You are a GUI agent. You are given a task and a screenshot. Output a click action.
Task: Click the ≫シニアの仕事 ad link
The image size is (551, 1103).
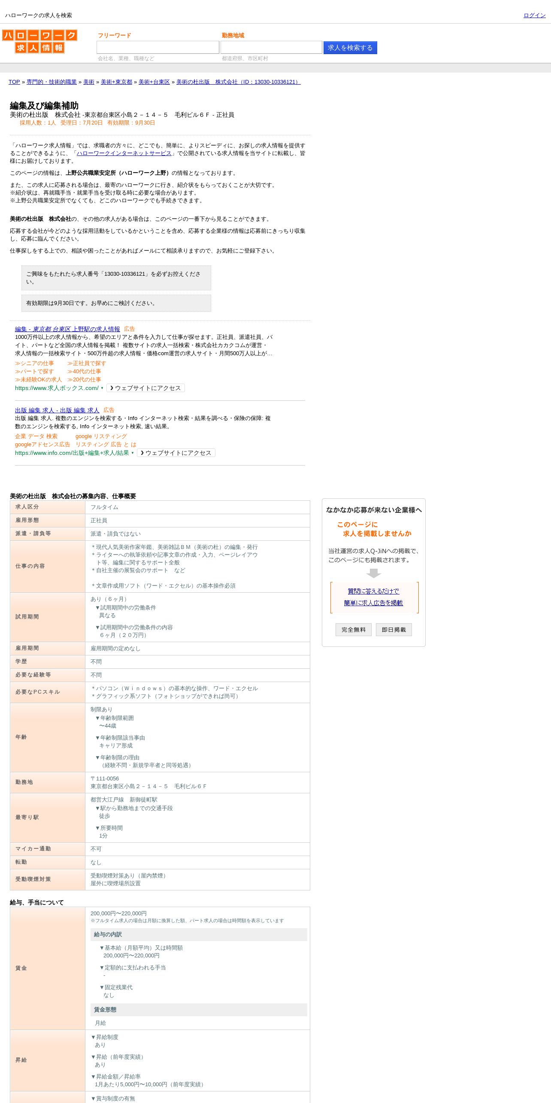[34, 363]
